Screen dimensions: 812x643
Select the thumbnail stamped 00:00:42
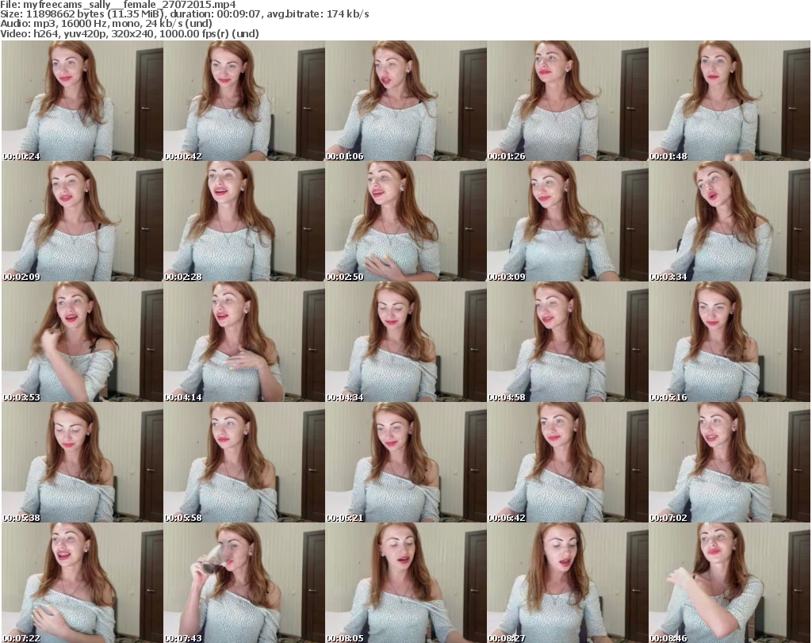click(244, 101)
